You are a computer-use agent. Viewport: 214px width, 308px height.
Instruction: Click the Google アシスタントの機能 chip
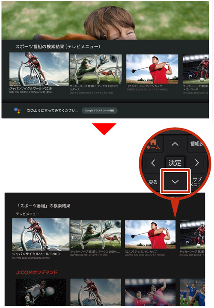pyautogui.click(x=100, y=111)
